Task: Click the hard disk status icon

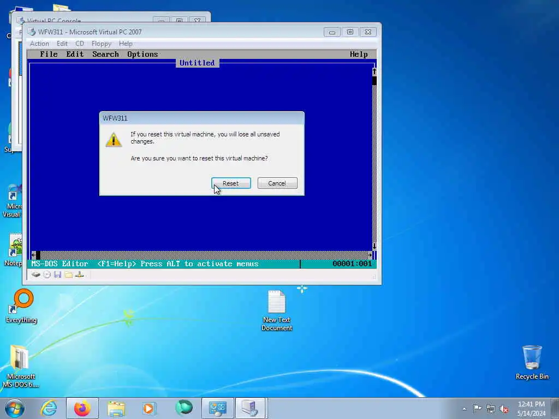Action: tap(35, 275)
